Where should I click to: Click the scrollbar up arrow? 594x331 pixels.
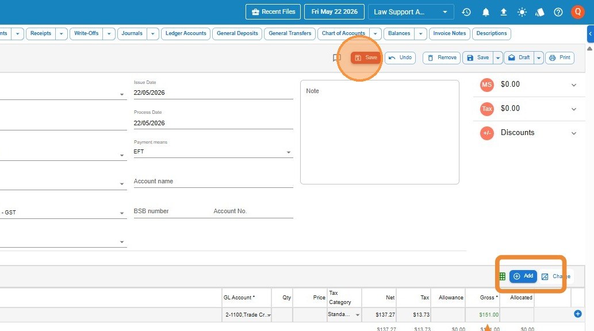(589, 48)
